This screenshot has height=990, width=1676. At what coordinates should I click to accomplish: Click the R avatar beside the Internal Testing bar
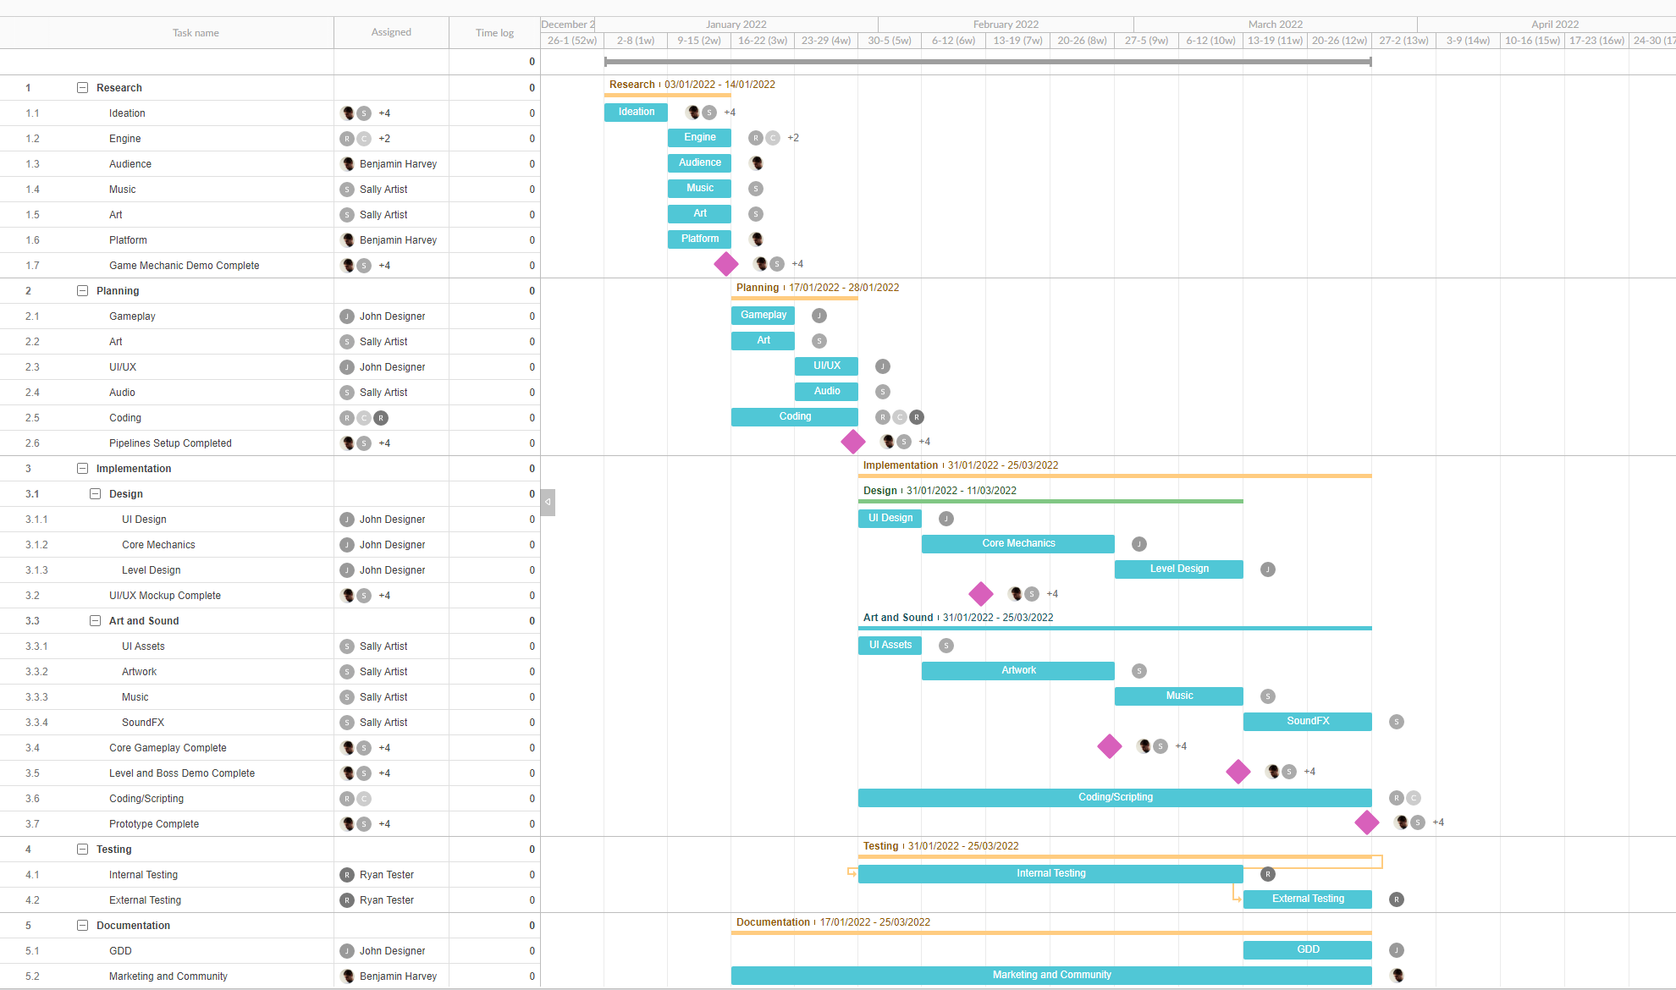1267,874
